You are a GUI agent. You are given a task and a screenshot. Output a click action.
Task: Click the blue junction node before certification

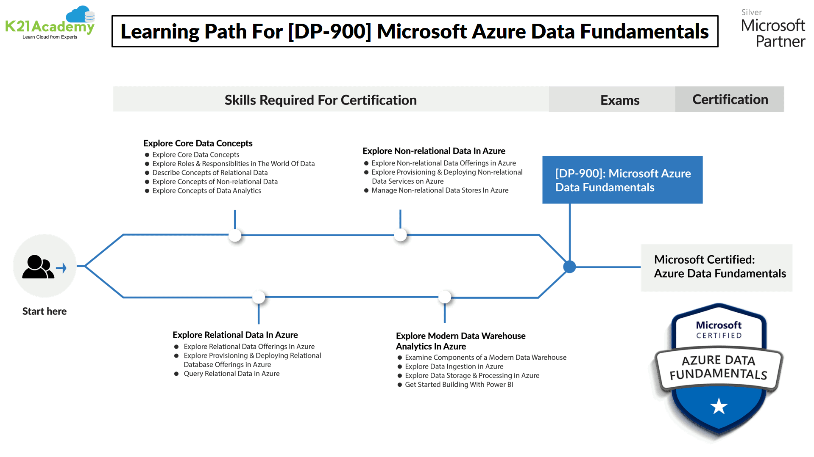tap(569, 266)
